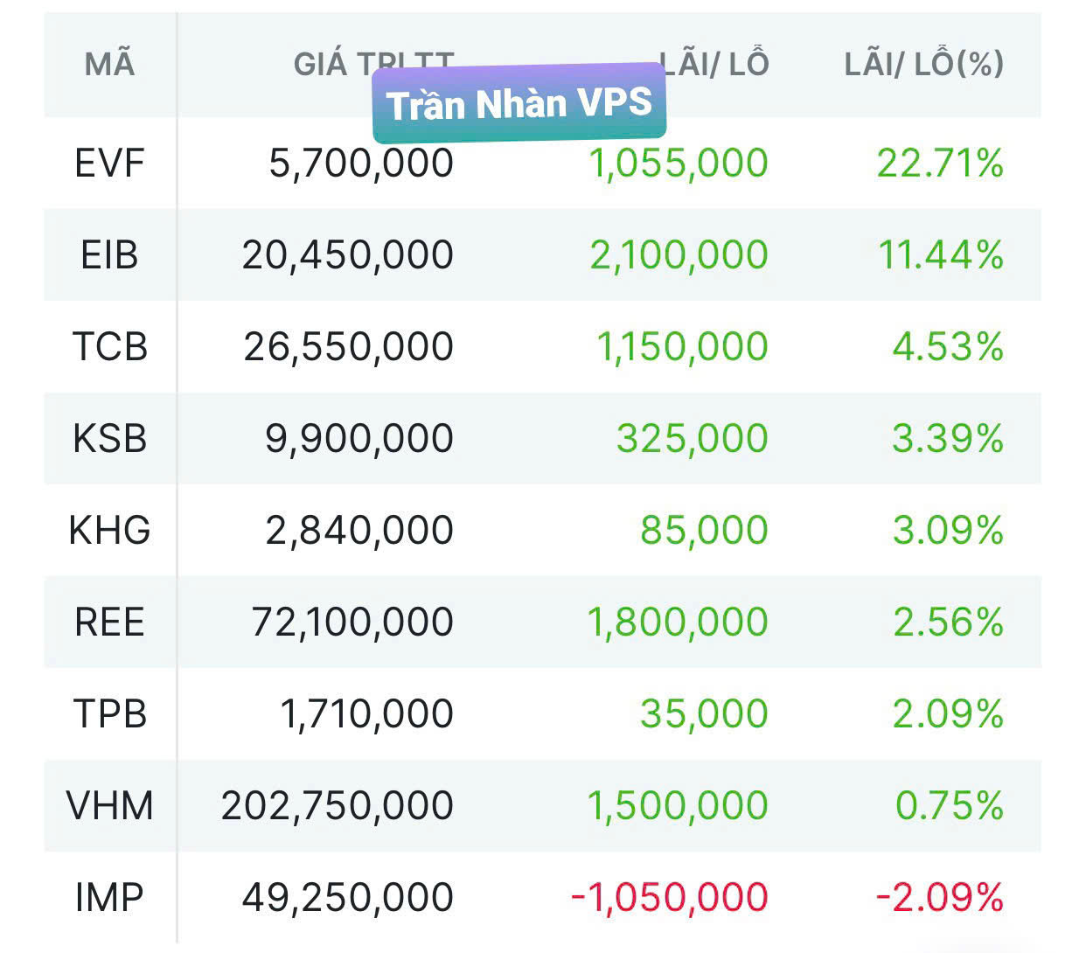
Task: Tap the Trần Nhàn VPS label
Action: 519,104
